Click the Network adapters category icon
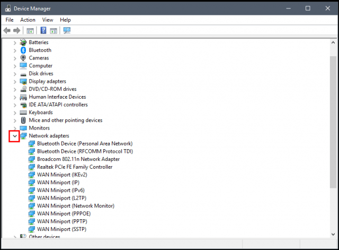Viewport: 339px width, 250px height. tap(23, 136)
